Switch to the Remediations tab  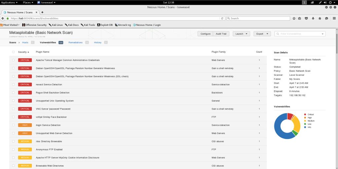coord(75,42)
